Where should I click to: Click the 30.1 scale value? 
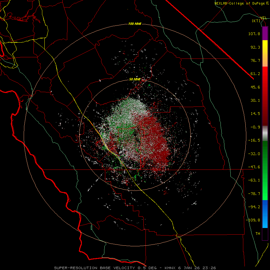pos(255,100)
